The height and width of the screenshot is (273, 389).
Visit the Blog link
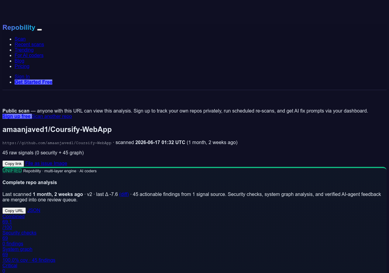[19, 61]
